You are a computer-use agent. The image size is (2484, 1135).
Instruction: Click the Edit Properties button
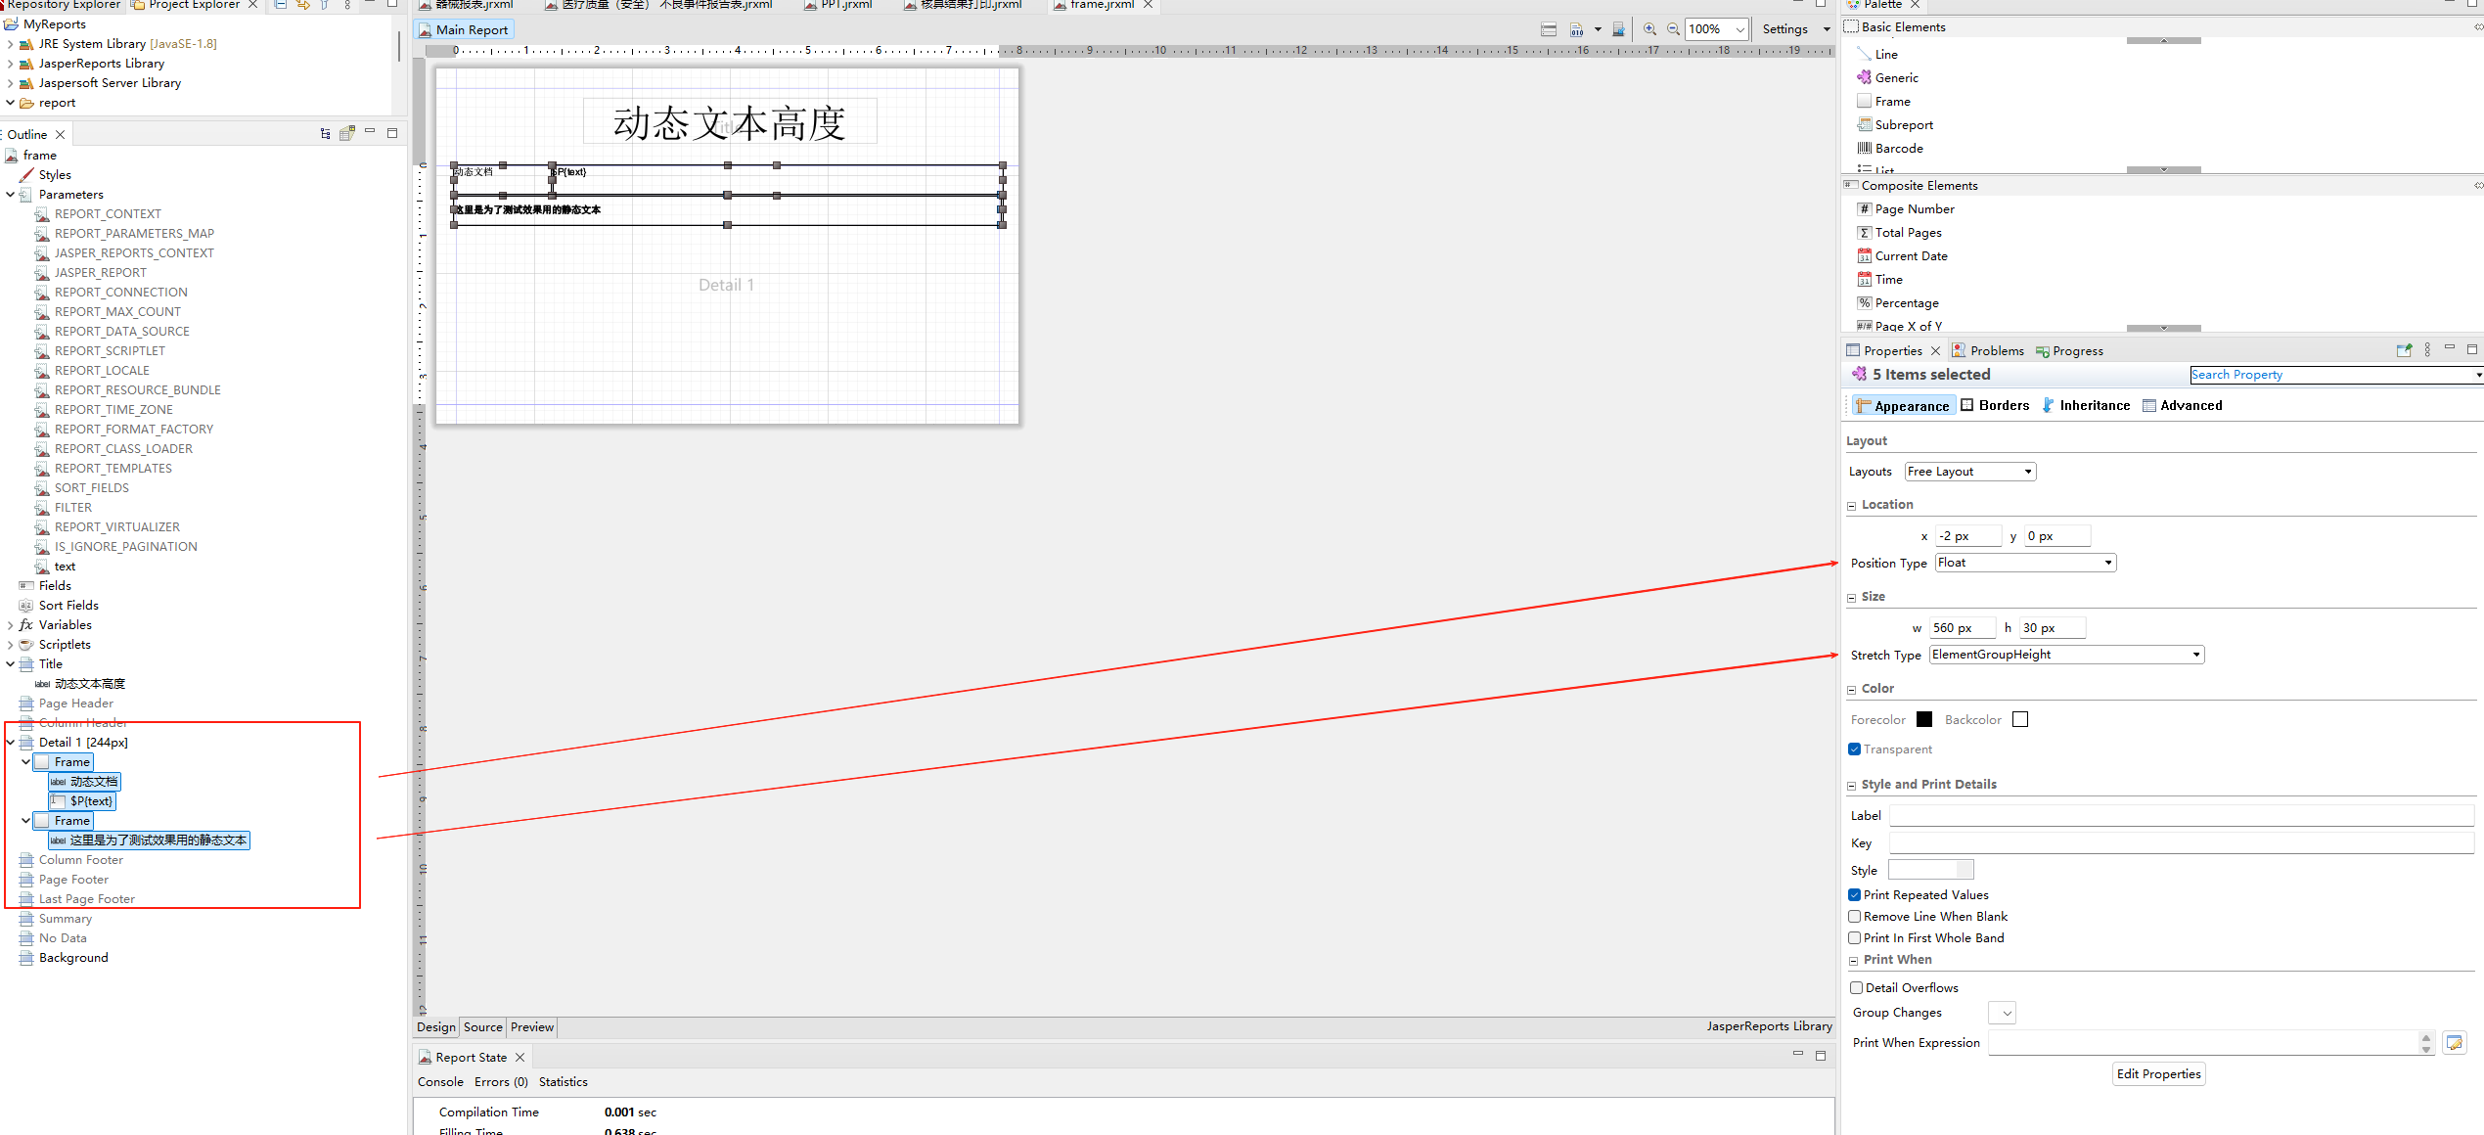2158,1073
